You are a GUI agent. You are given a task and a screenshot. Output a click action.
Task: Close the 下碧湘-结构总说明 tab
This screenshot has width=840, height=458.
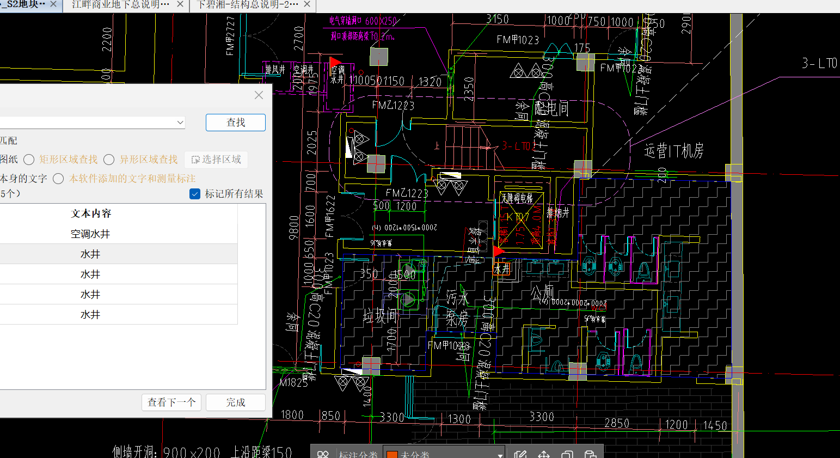[x=307, y=4]
